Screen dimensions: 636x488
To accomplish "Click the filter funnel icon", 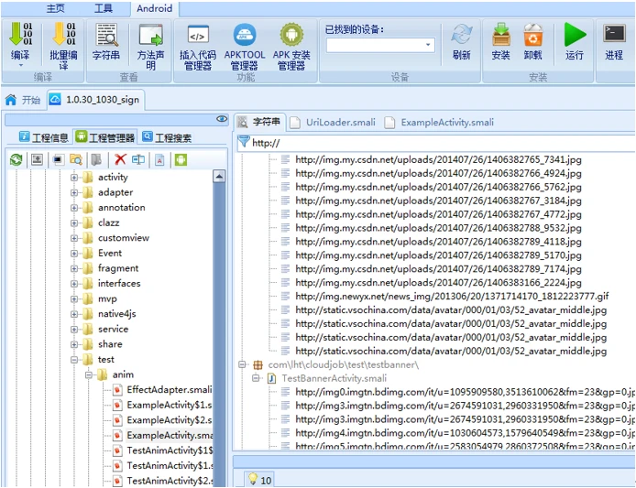I will 244,142.
